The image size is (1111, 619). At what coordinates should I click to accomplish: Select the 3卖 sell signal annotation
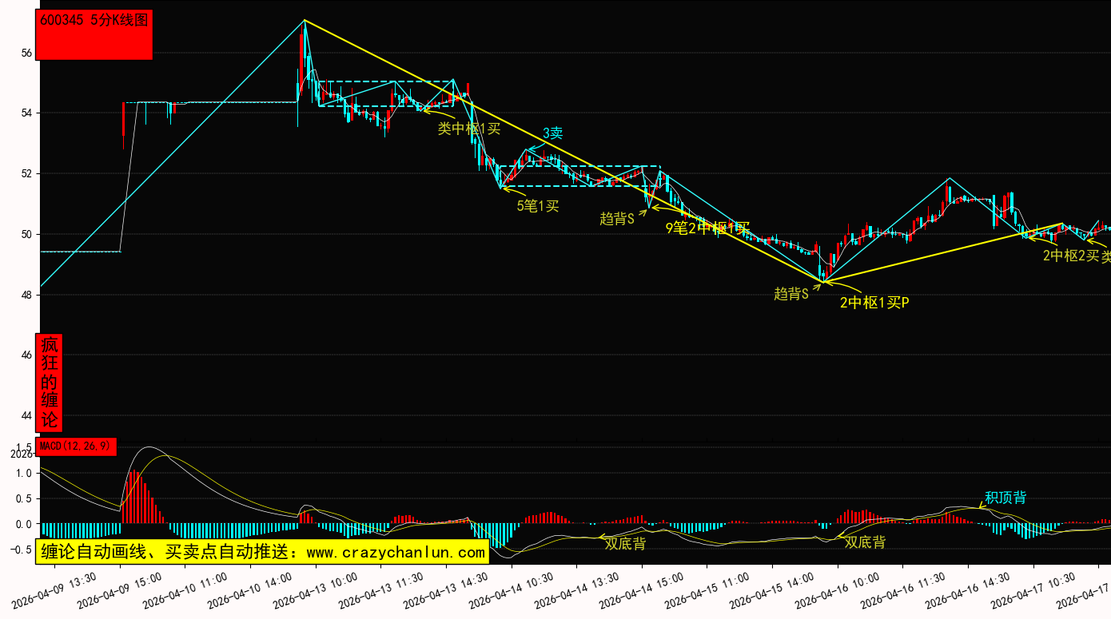[552, 133]
